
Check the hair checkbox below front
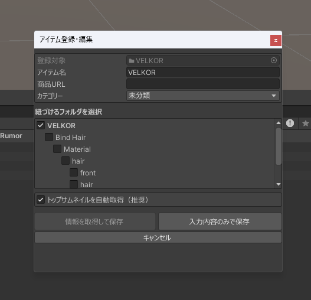74,184
